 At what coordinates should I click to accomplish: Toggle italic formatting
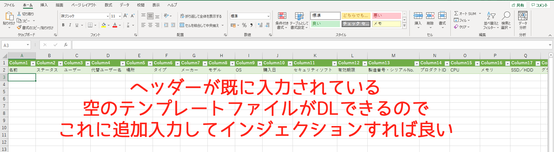pyautogui.click(x=70, y=25)
